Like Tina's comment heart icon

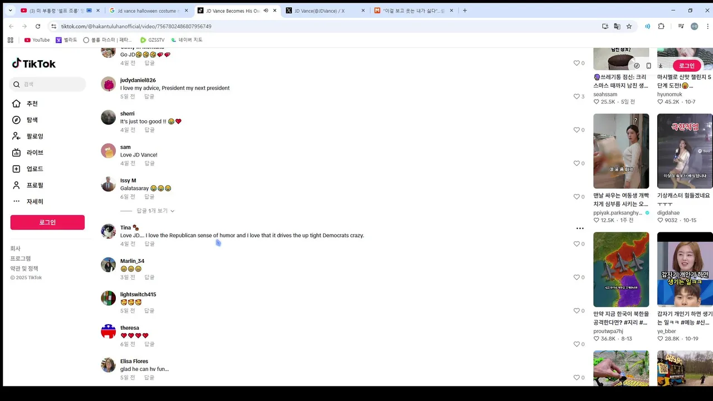(577, 244)
